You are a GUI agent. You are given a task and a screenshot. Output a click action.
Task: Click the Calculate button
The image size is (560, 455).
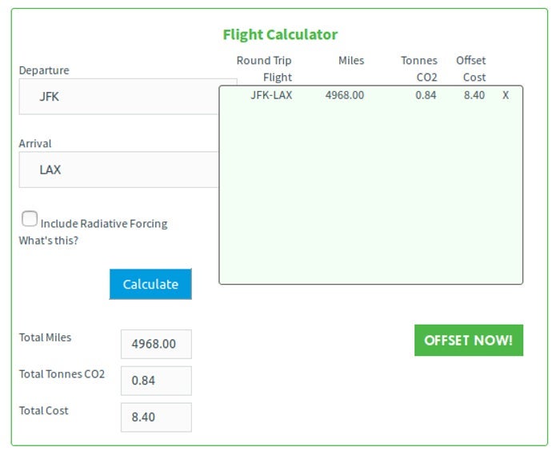point(150,284)
